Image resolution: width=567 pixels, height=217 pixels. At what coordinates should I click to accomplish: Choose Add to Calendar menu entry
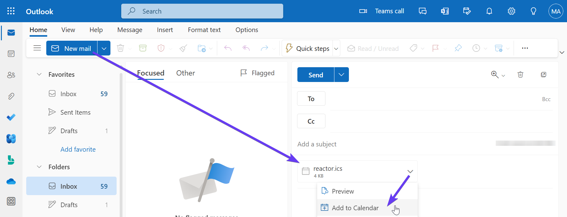367,208
